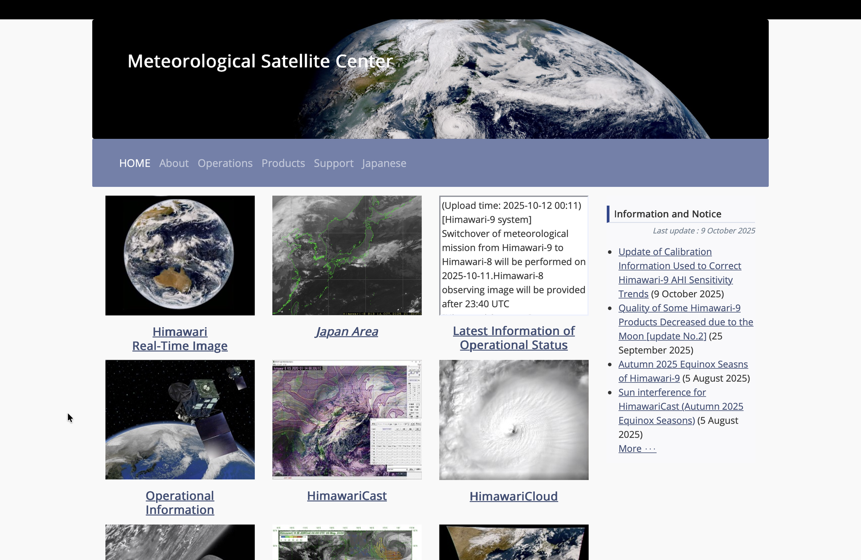Viewport: 861px width, 560px height.
Task: Switch to the About section
Action: 174,163
